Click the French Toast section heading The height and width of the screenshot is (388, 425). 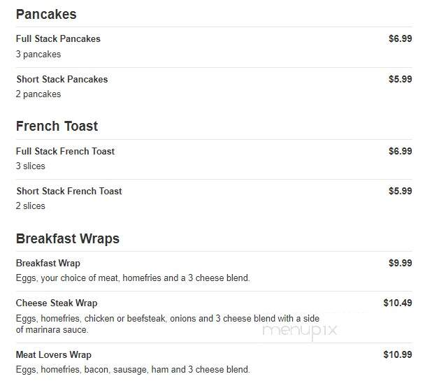pyautogui.click(x=57, y=126)
